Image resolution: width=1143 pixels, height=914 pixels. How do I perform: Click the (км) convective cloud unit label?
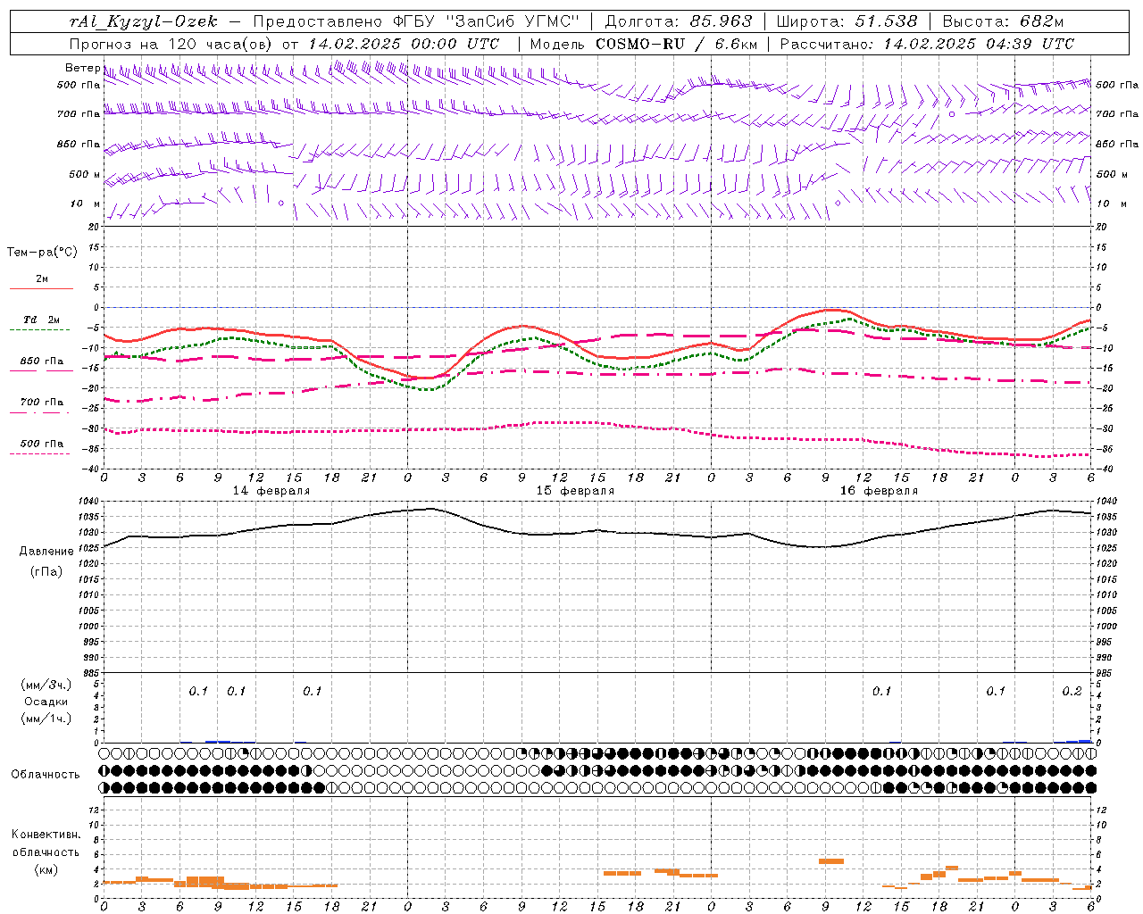tap(46, 869)
